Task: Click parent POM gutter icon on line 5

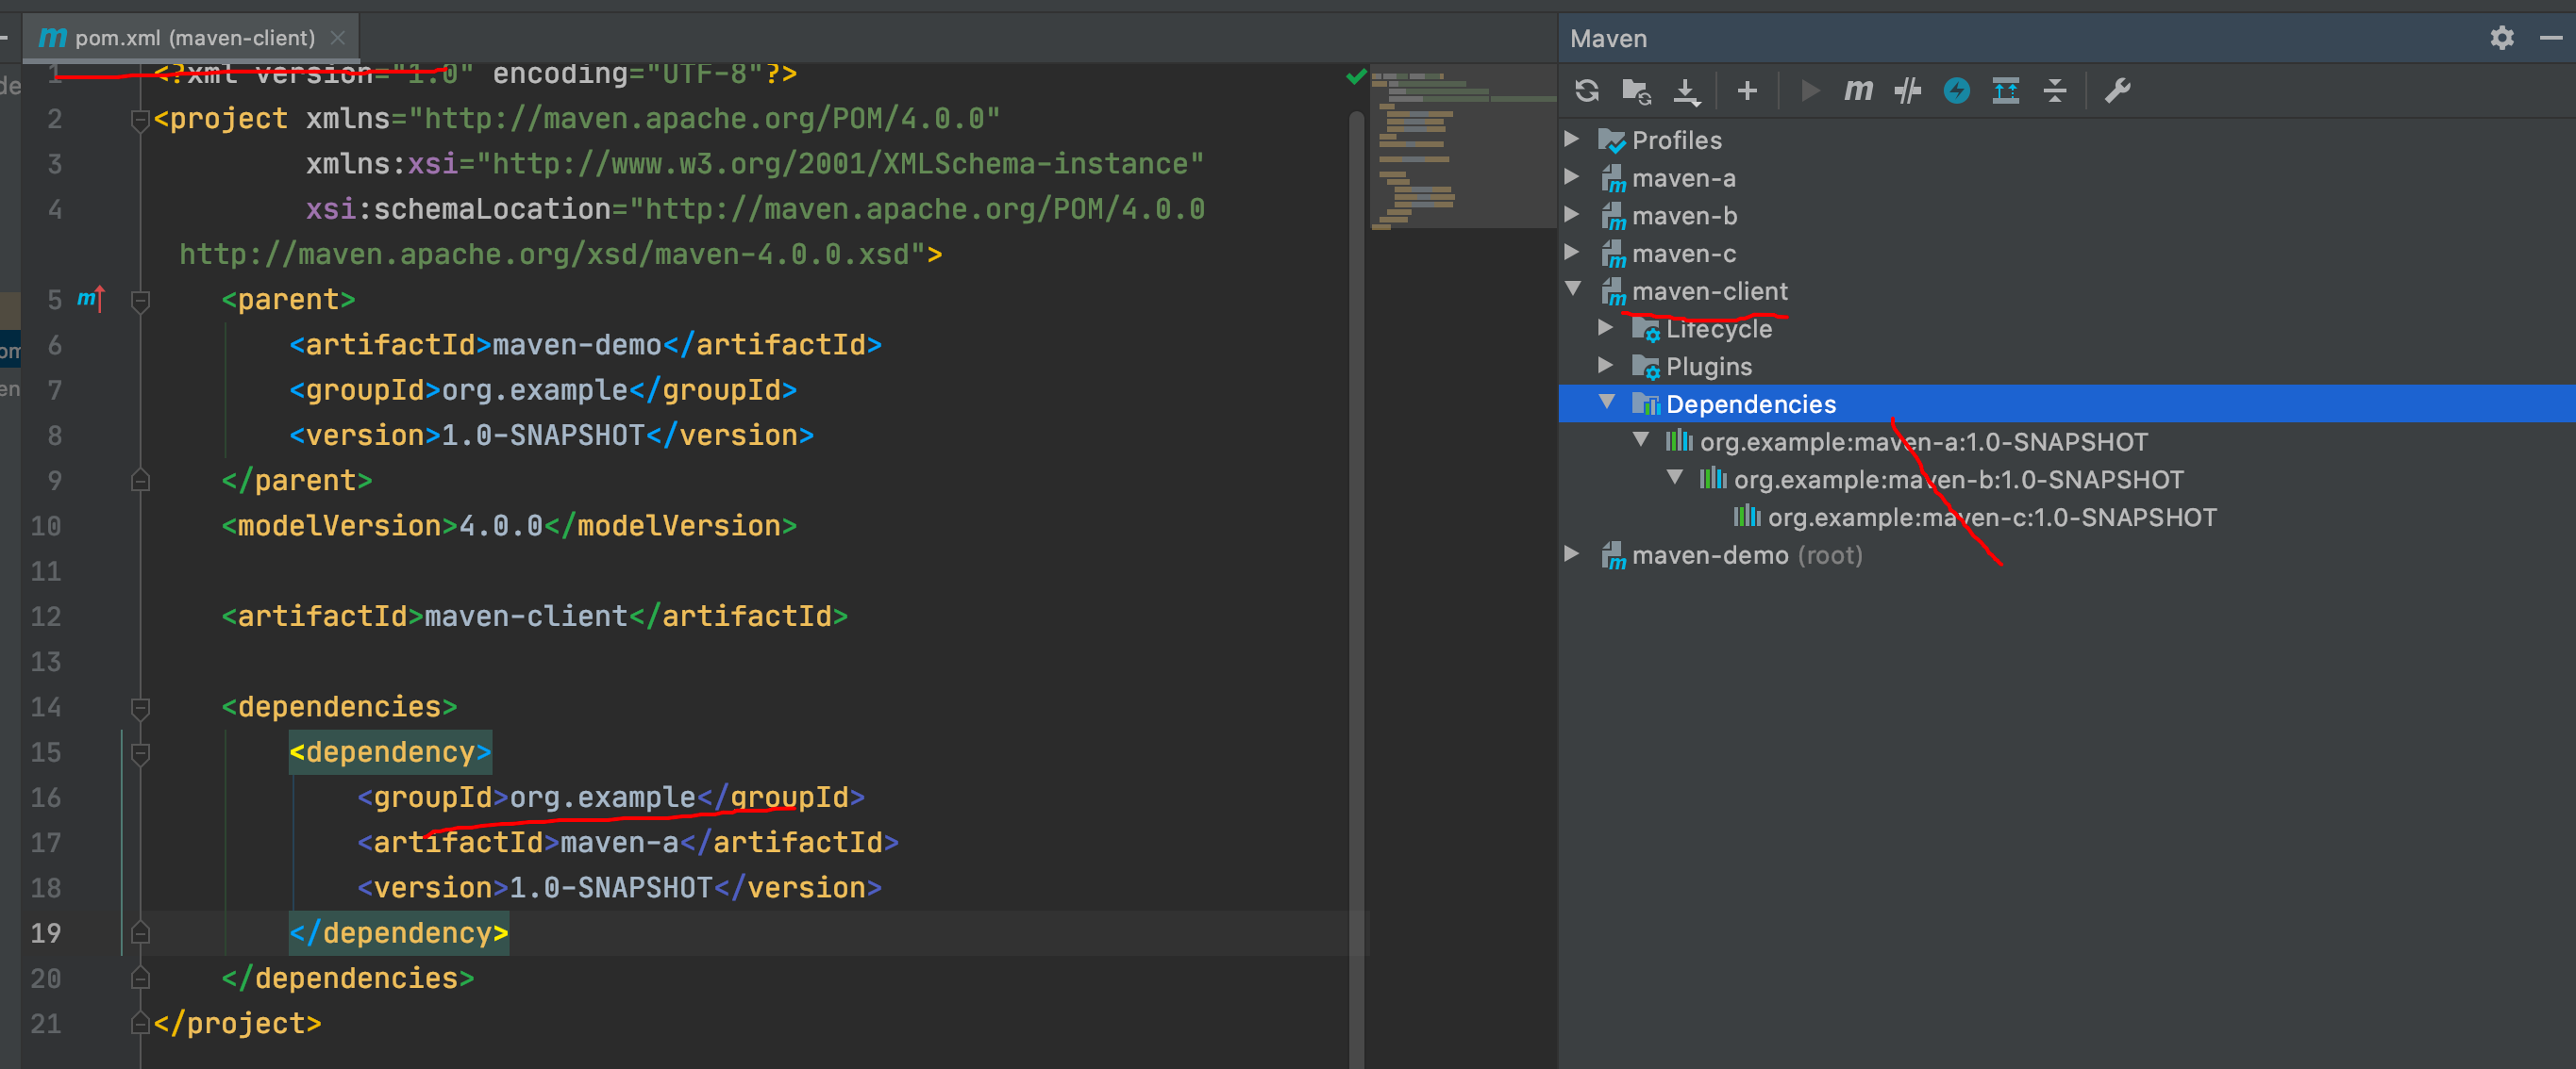Action: [x=91, y=299]
